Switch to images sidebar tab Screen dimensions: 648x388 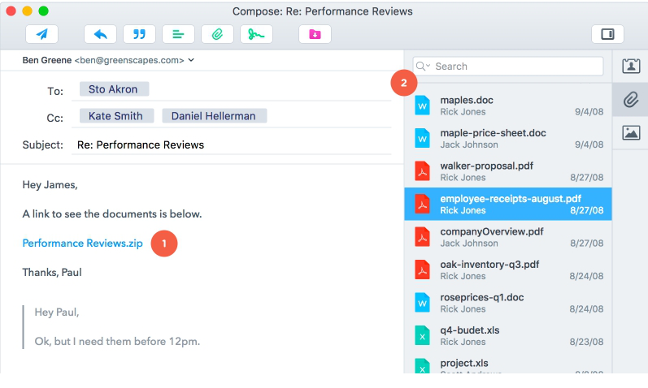(x=631, y=133)
